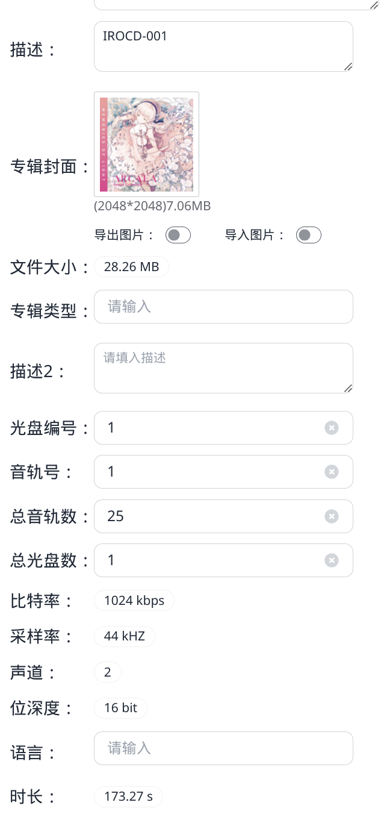The image size is (384, 823).
Task: Click the 总音轨数 field showing 25
Action: point(211,516)
